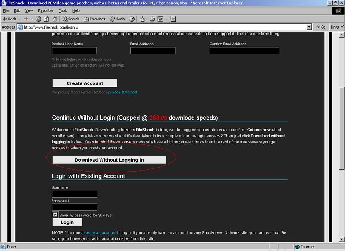Image resolution: width=345 pixels, height=251 pixels.
Task: Open the Help menu
Action: tap(76, 10)
